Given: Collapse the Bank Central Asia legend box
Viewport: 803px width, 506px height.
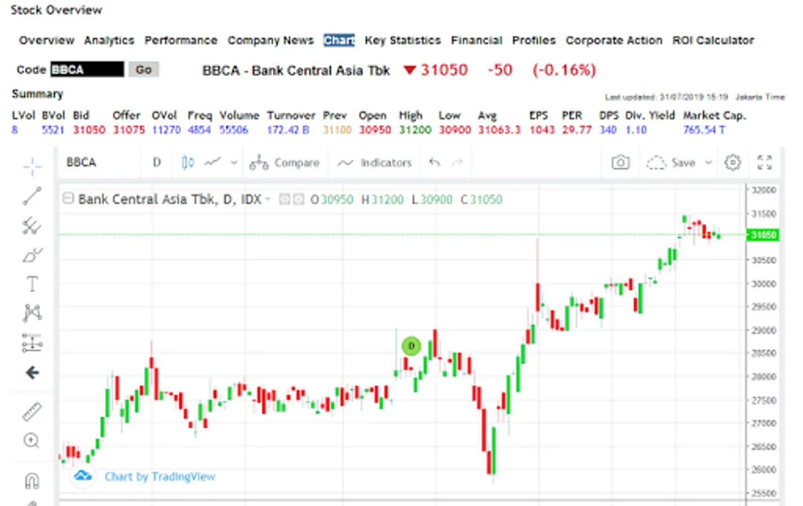Looking at the screenshot, I should pyautogui.click(x=68, y=198).
